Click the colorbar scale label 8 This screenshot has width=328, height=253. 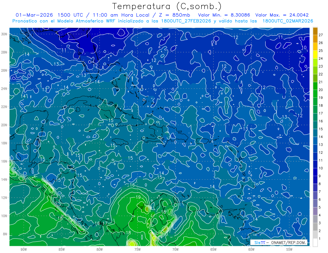click(x=320, y=184)
